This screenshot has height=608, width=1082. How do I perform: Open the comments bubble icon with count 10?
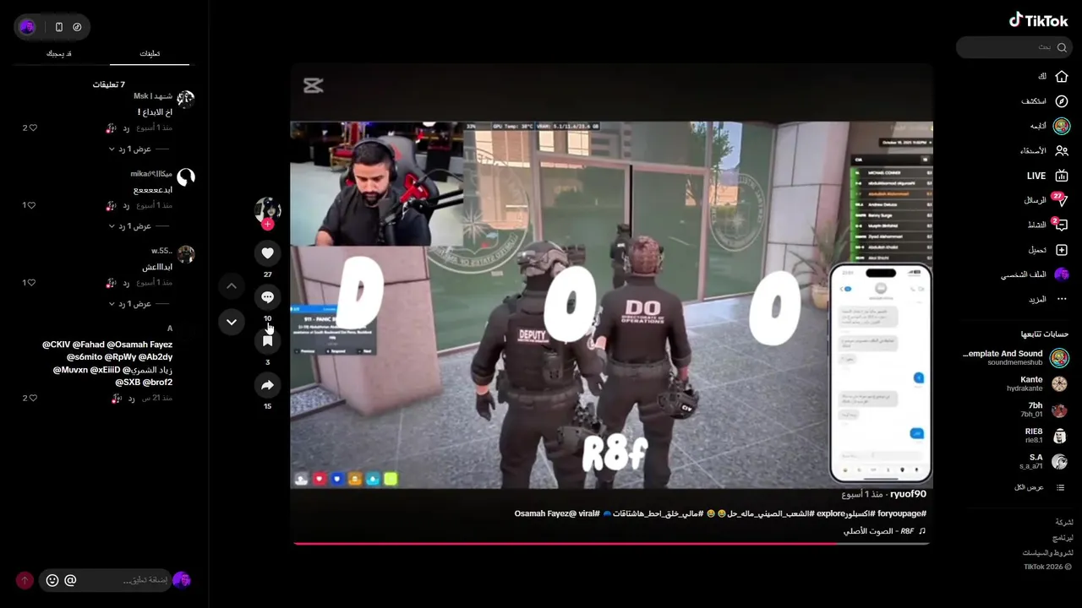pyautogui.click(x=268, y=297)
